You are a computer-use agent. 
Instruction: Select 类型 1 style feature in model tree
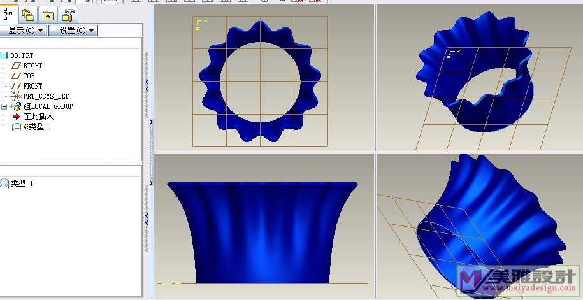[32, 127]
